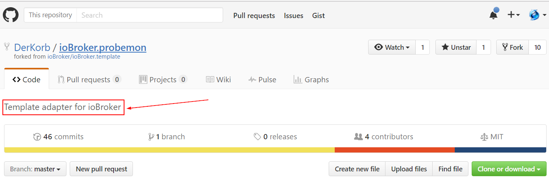Click the Find file button
The width and height of the screenshot is (549, 181).
[x=450, y=169]
